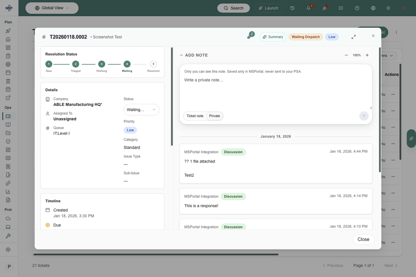Open the bank building icon in sidebar
Screen dimensions: 416x277
coord(8,81)
